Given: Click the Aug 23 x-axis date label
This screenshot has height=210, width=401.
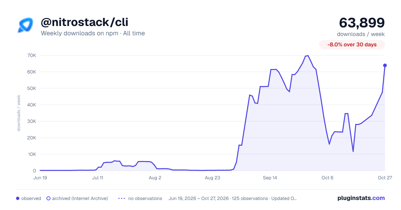Looking at the screenshot, I should pyautogui.click(x=213, y=178).
